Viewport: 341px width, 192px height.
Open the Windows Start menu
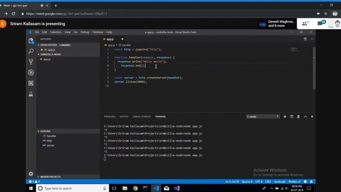coord(31,188)
